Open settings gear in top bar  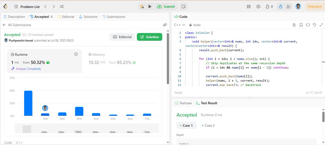258,6
